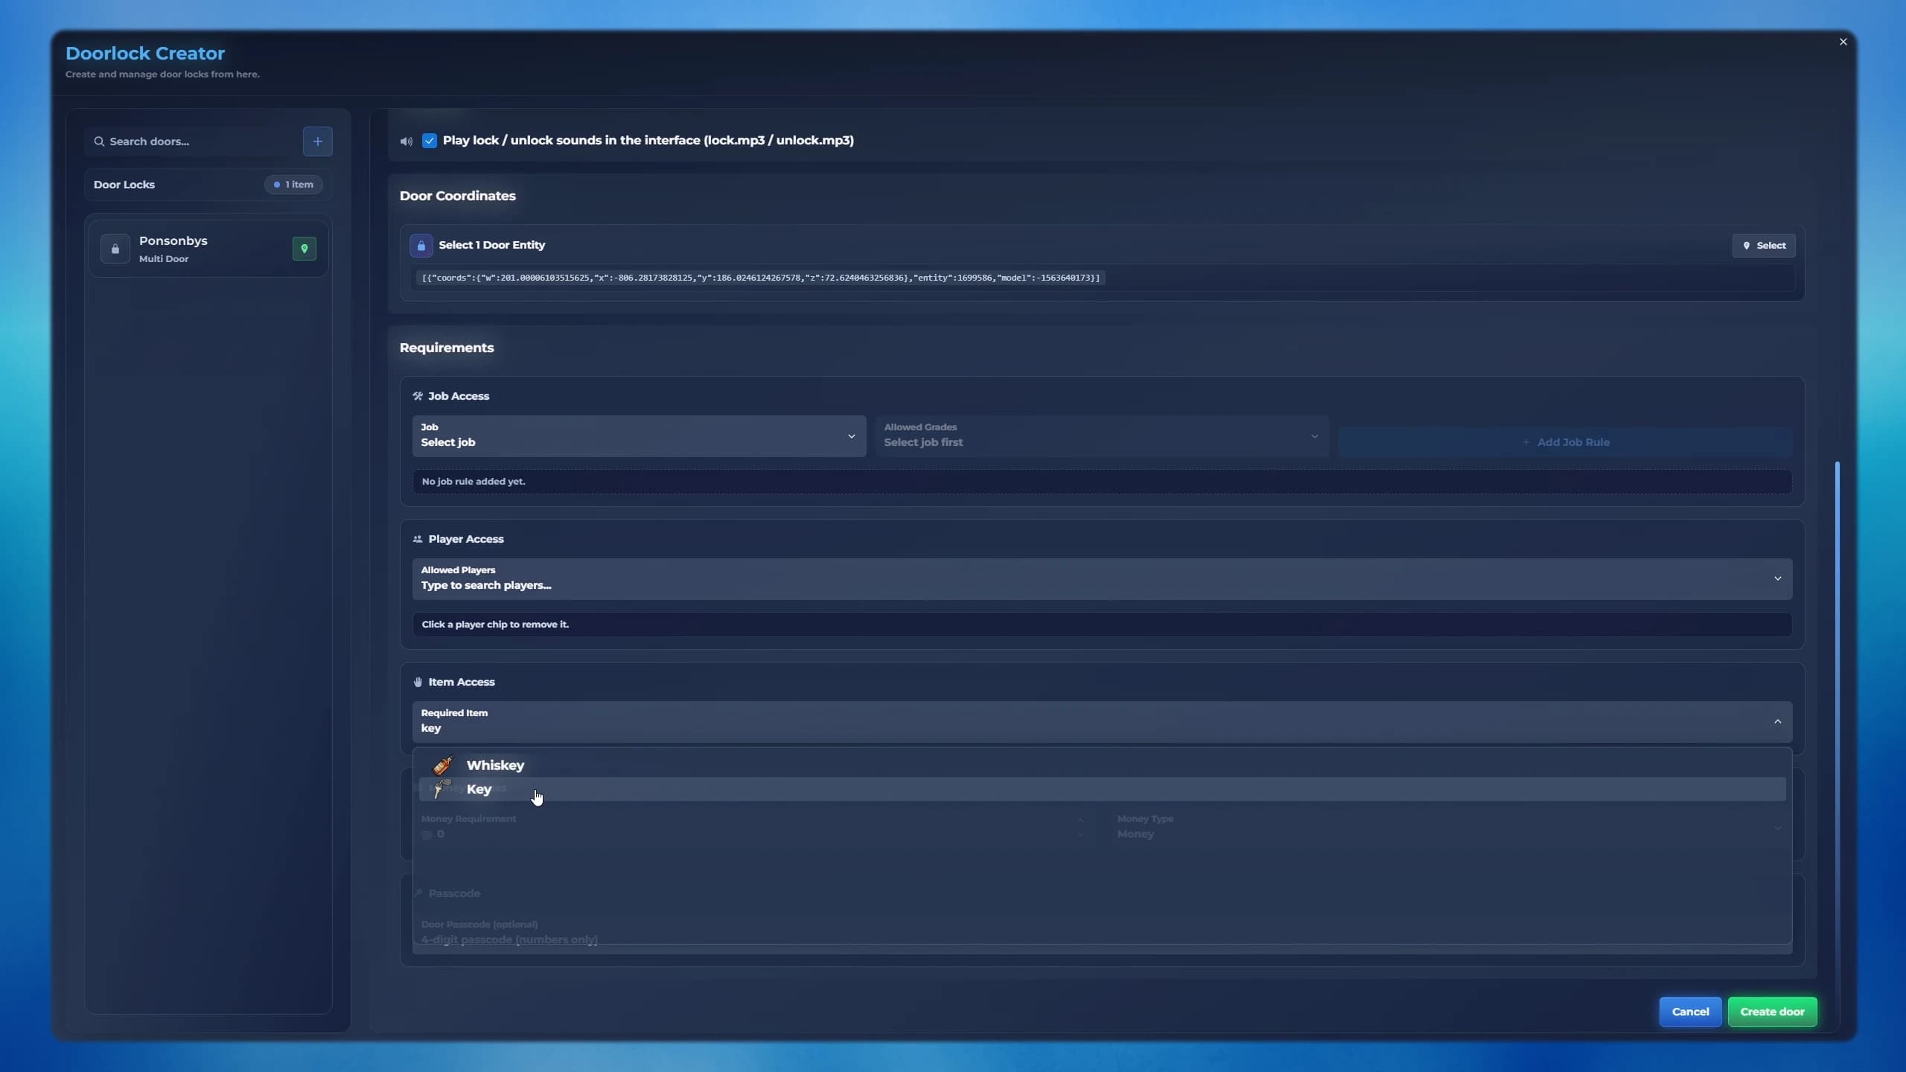Click the Whiskey bottle icon
The image size is (1906, 1072).
[x=443, y=765]
